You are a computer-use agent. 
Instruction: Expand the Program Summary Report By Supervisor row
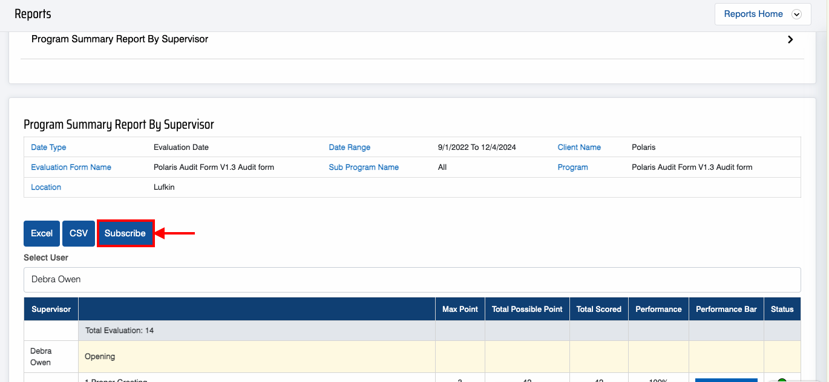120,39
